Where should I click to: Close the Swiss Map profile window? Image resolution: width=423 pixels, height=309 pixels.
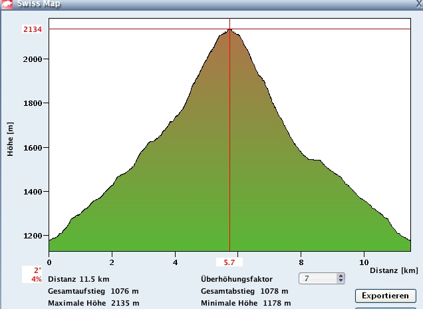418,3
